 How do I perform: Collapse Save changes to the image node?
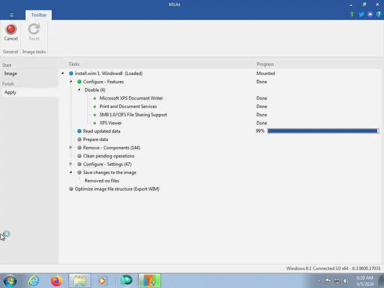click(71, 172)
